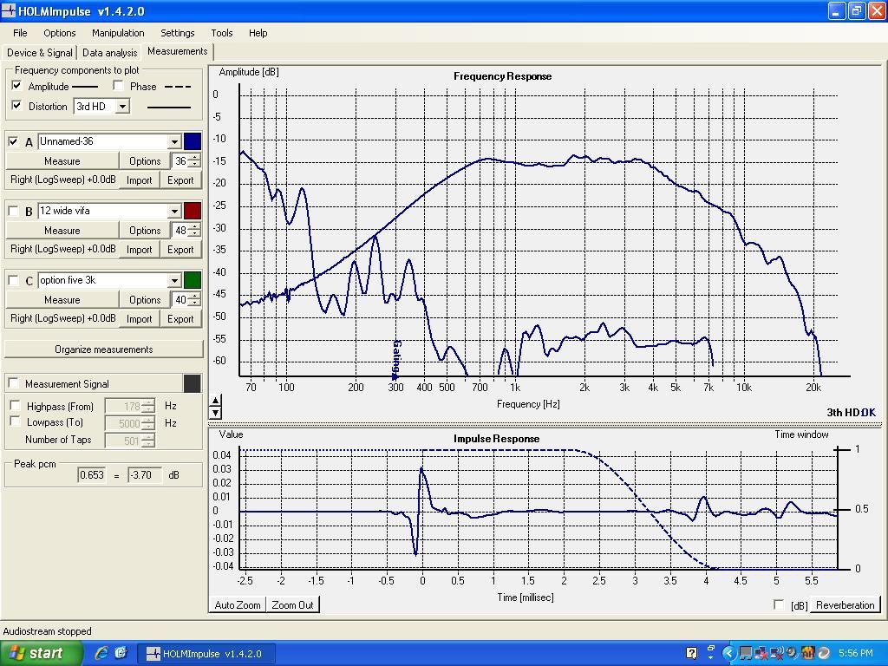Open the Tools menu
This screenshot has width=888, height=666.
pos(221,33)
